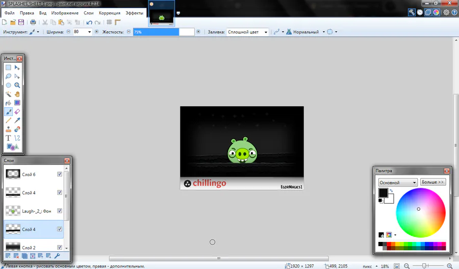Select the Pencil tool
This screenshot has height=269, width=459.
(8, 120)
